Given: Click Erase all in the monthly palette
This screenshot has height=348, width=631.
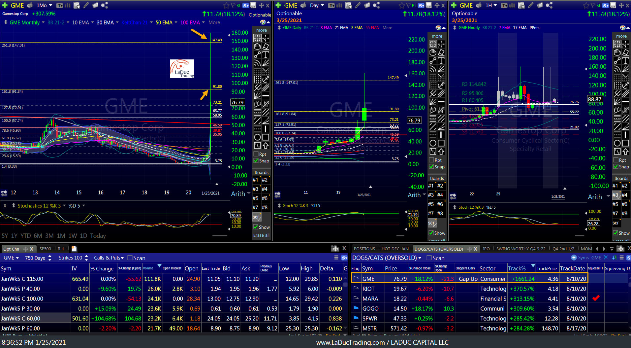Looking at the screenshot, I should coord(261,235).
